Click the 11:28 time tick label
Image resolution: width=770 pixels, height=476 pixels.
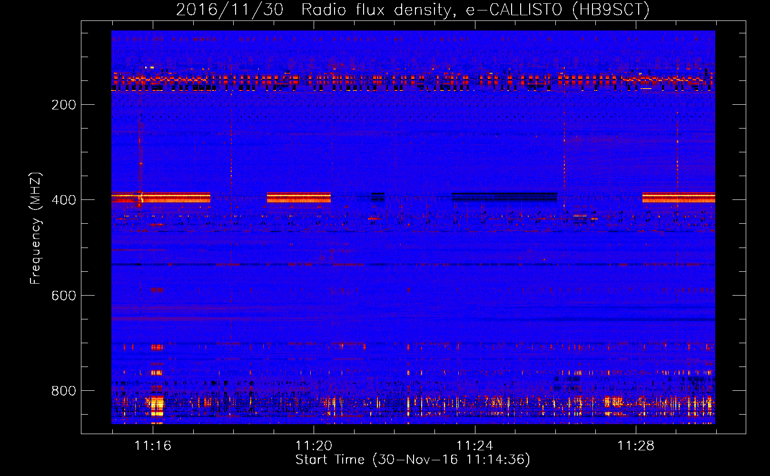tap(636, 446)
